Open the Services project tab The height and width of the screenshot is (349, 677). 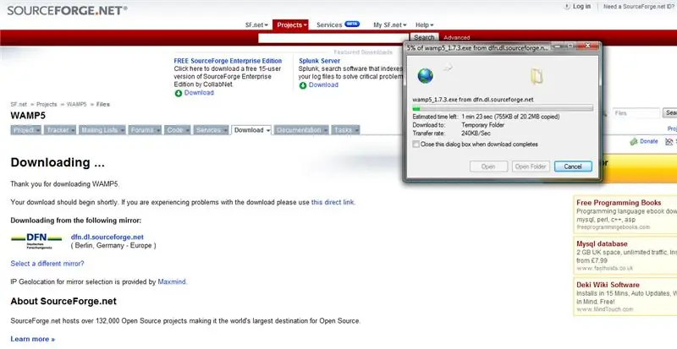[x=211, y=130]
